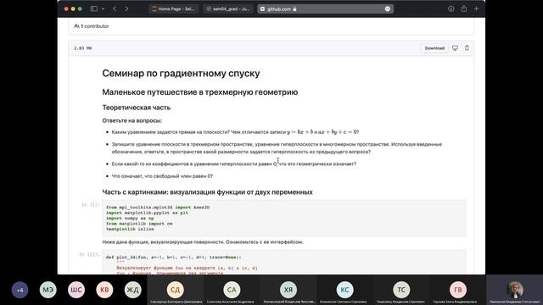
Task: Select the ТС participant tile
Action: [x=401, y=290]
